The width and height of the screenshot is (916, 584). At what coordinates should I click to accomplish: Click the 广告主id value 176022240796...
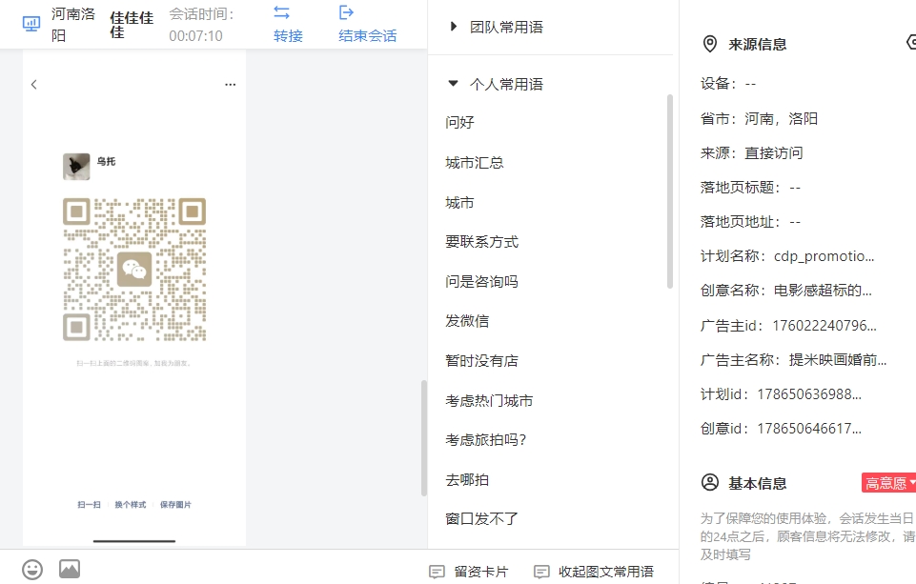point(824,325)
